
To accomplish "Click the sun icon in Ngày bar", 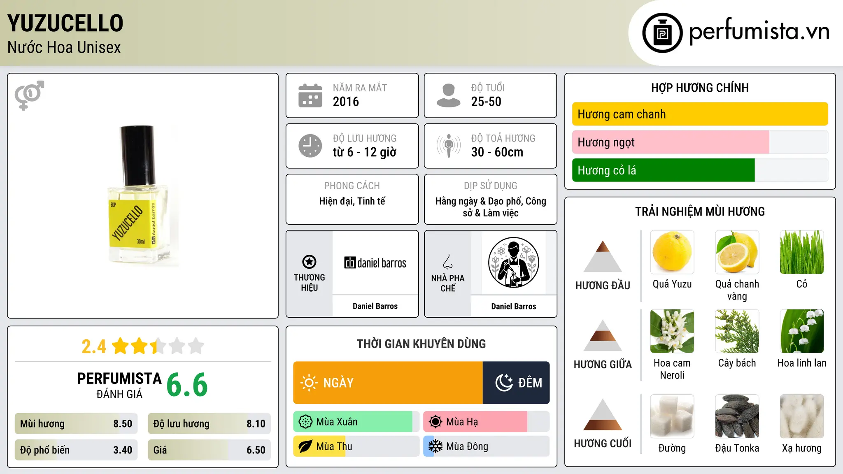I will (x=309, y=383).
